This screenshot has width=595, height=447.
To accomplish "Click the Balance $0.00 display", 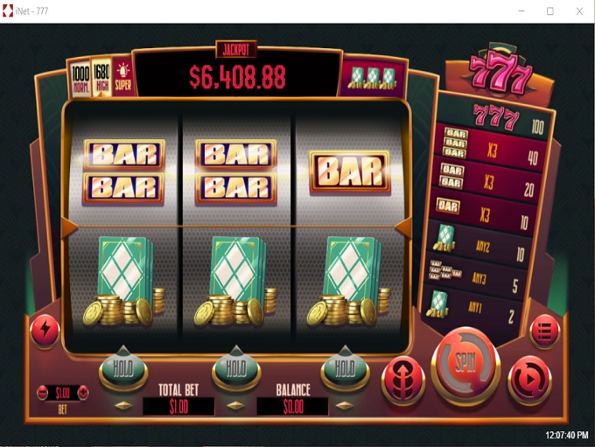I will 292,407.
